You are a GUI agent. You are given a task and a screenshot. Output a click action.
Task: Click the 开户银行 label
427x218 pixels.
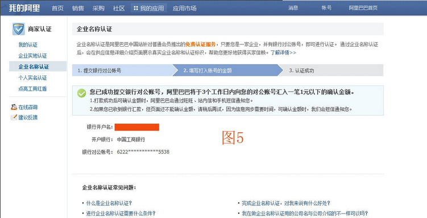(102, 139)
